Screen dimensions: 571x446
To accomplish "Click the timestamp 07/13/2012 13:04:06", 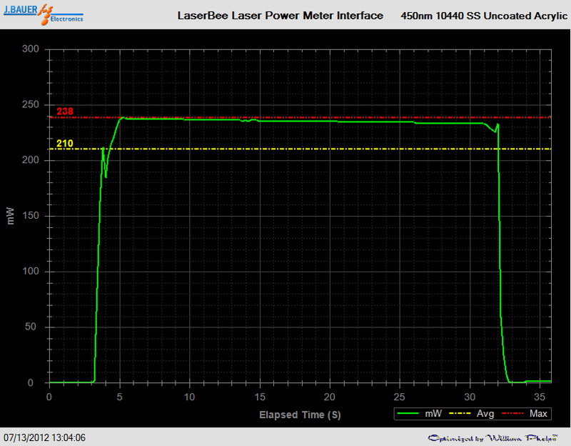I will click(44, 437).
